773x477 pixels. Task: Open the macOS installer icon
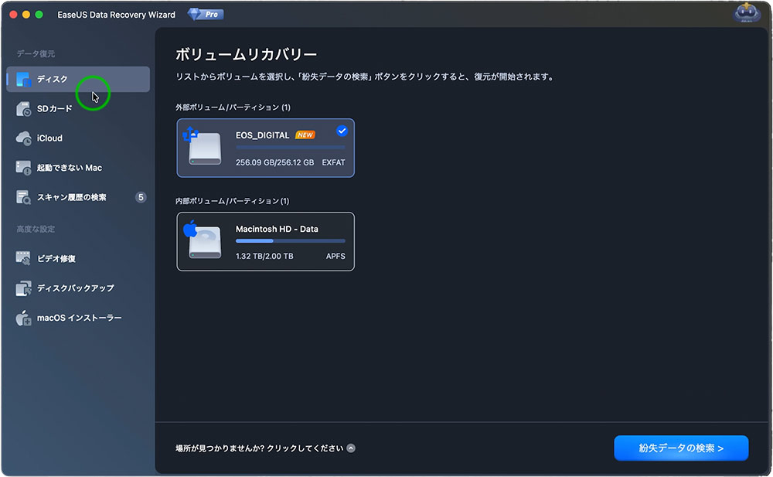(x=23, y=318)
